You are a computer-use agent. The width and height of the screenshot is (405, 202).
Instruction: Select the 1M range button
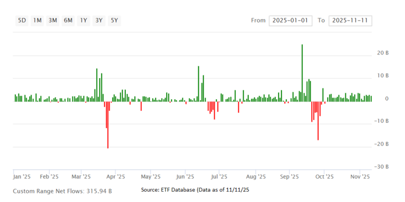tap(37, 20)
